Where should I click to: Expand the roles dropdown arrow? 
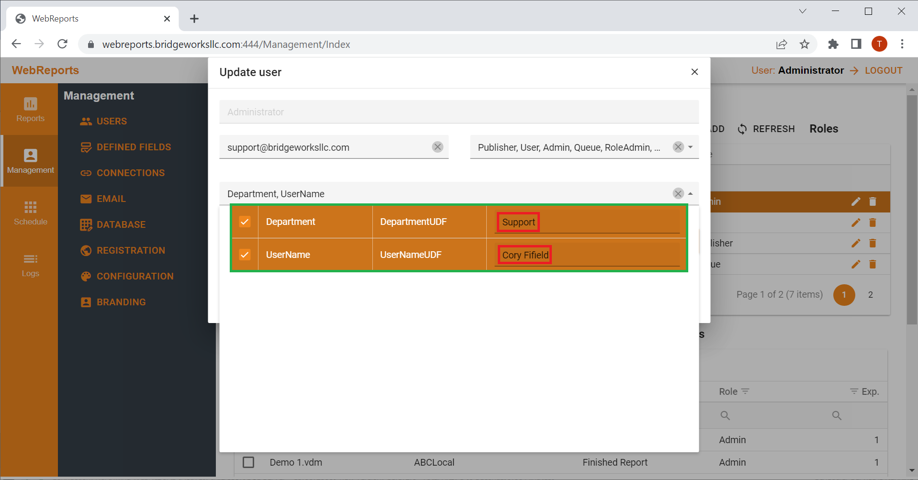click(x=690, y=147)
